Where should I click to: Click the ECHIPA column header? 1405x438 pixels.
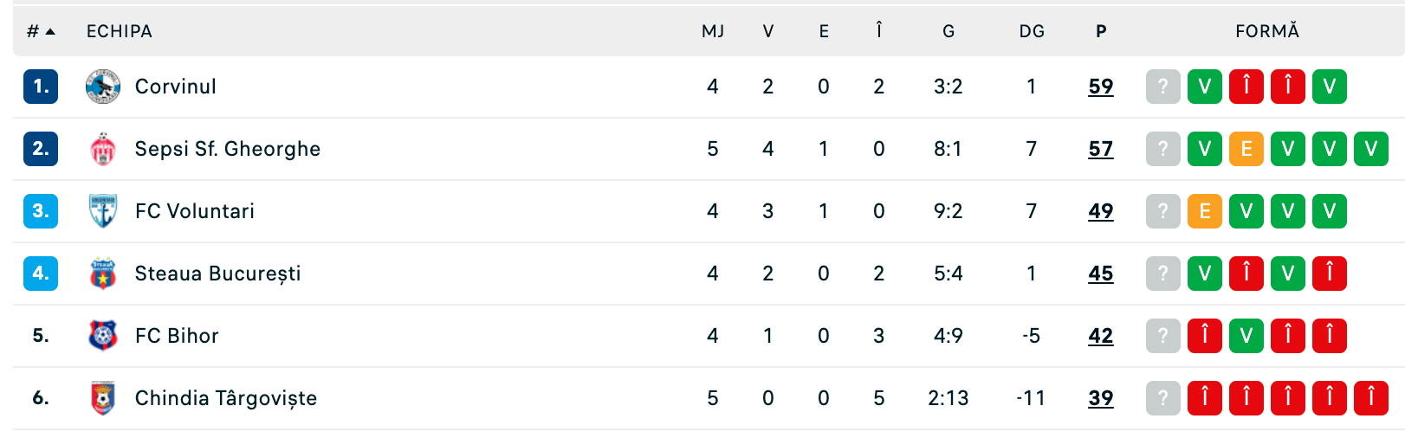(x=120, y=31)
